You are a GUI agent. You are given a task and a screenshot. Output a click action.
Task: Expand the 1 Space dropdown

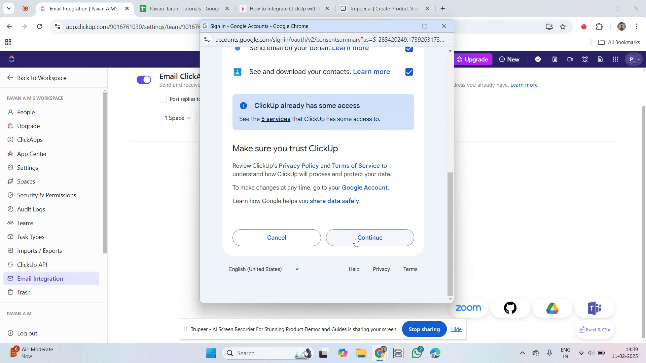178,118
